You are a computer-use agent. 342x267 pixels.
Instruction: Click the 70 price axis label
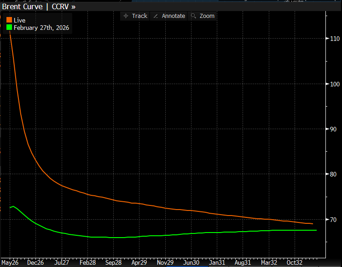tap(333, 220)
